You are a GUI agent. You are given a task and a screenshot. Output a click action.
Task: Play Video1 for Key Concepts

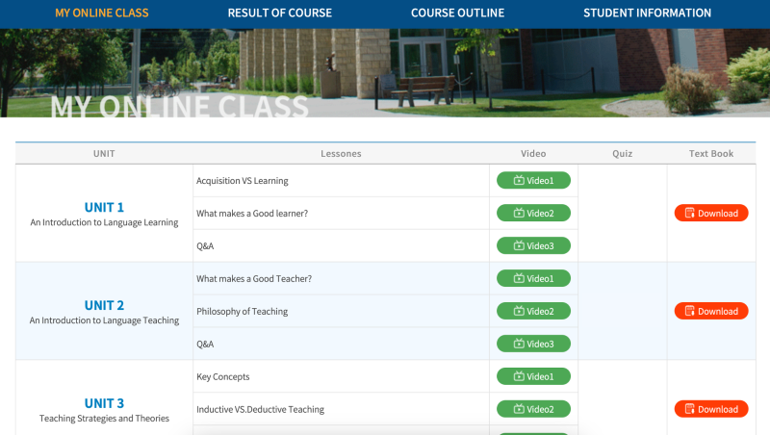tap(533, 376)
